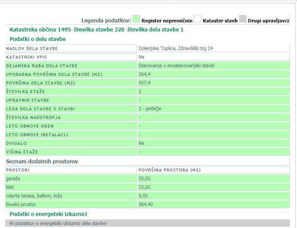This screenshot has height=228, width=297.
Task: Click the 'Kataster stavb' legend text
Action: tap(220, 21)
